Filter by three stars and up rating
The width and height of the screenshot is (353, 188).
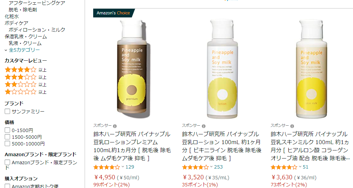25,77
